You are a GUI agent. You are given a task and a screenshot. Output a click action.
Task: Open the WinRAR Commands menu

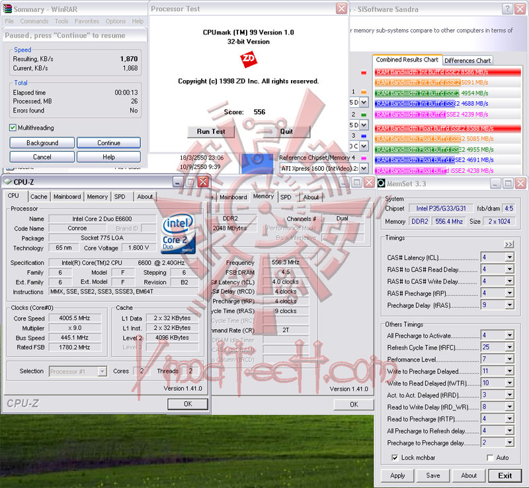[34, 21]
